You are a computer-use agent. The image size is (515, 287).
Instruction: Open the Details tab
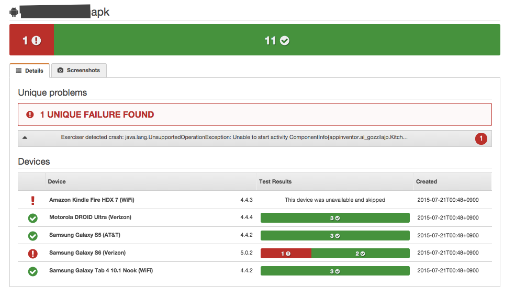[29, 71]
